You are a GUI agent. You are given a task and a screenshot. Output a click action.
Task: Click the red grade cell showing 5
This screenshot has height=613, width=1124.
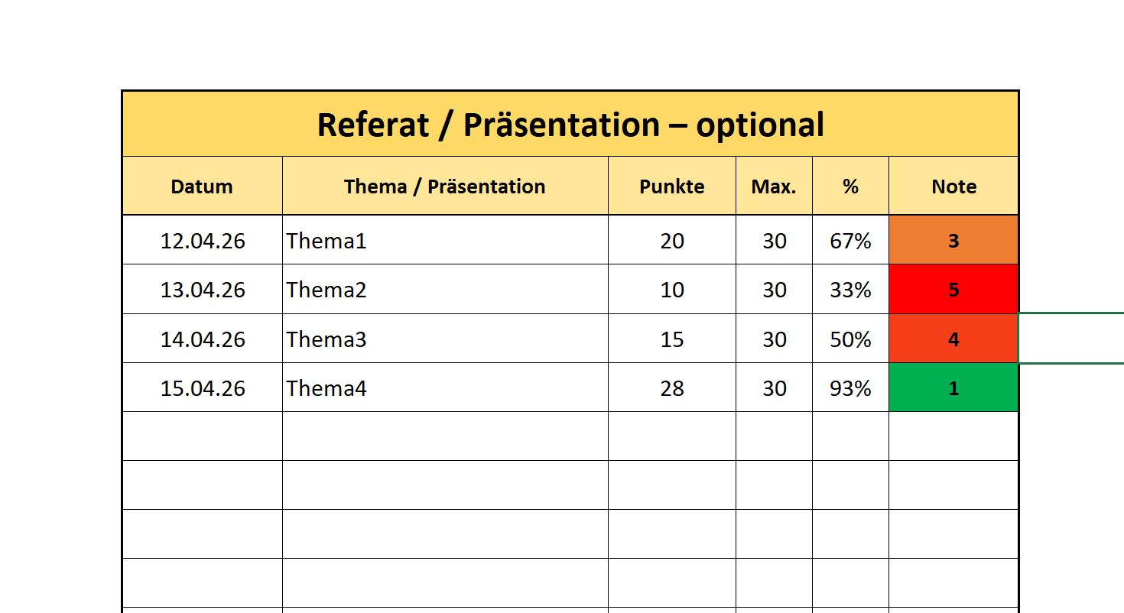953,289
